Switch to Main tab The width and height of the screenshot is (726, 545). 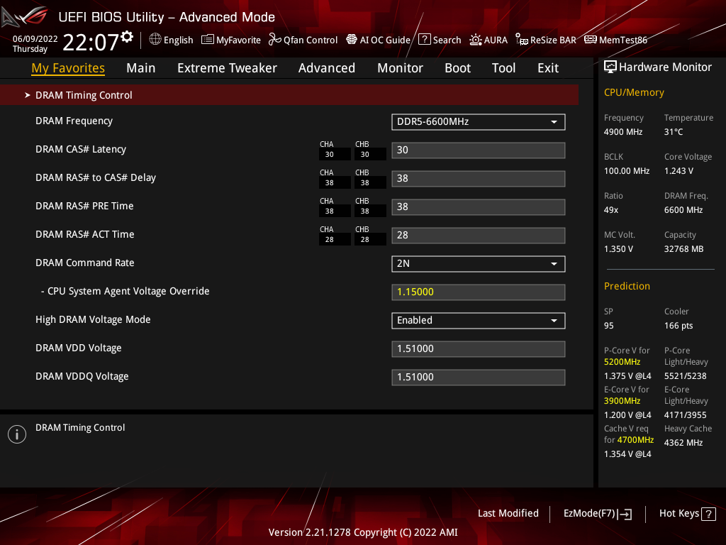141,68
